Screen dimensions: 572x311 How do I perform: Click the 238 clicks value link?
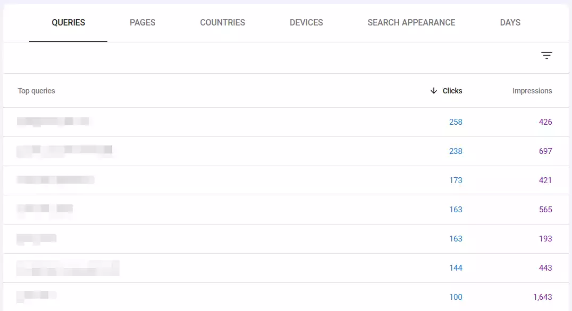pos(456,151)
